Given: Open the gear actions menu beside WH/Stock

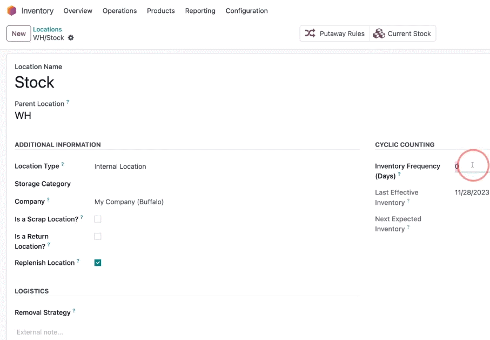Looking at the screenshot, I should pyautogui.click(x=71, y=38).
